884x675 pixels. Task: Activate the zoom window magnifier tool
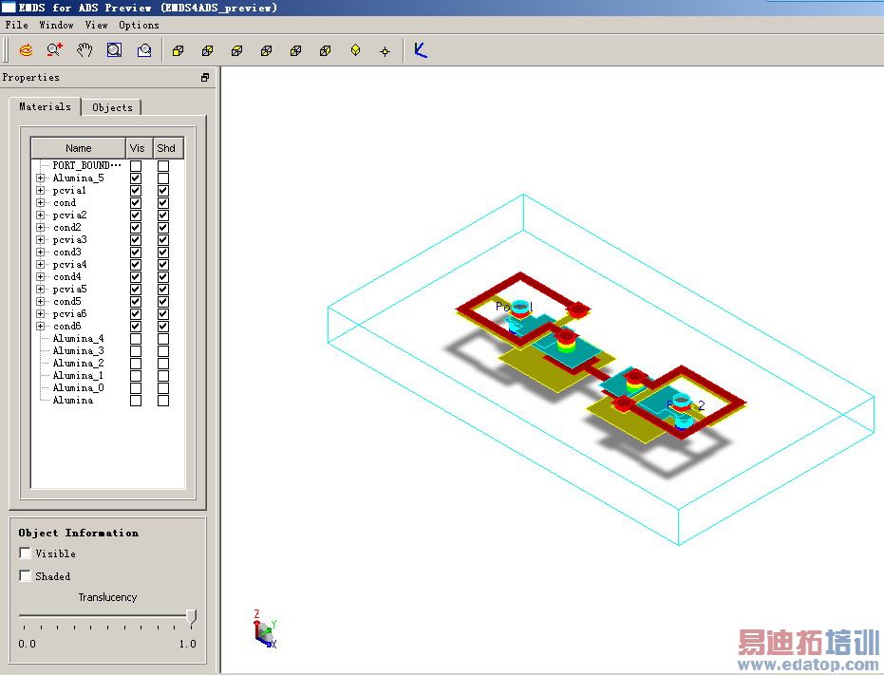[x=115, y=50]
